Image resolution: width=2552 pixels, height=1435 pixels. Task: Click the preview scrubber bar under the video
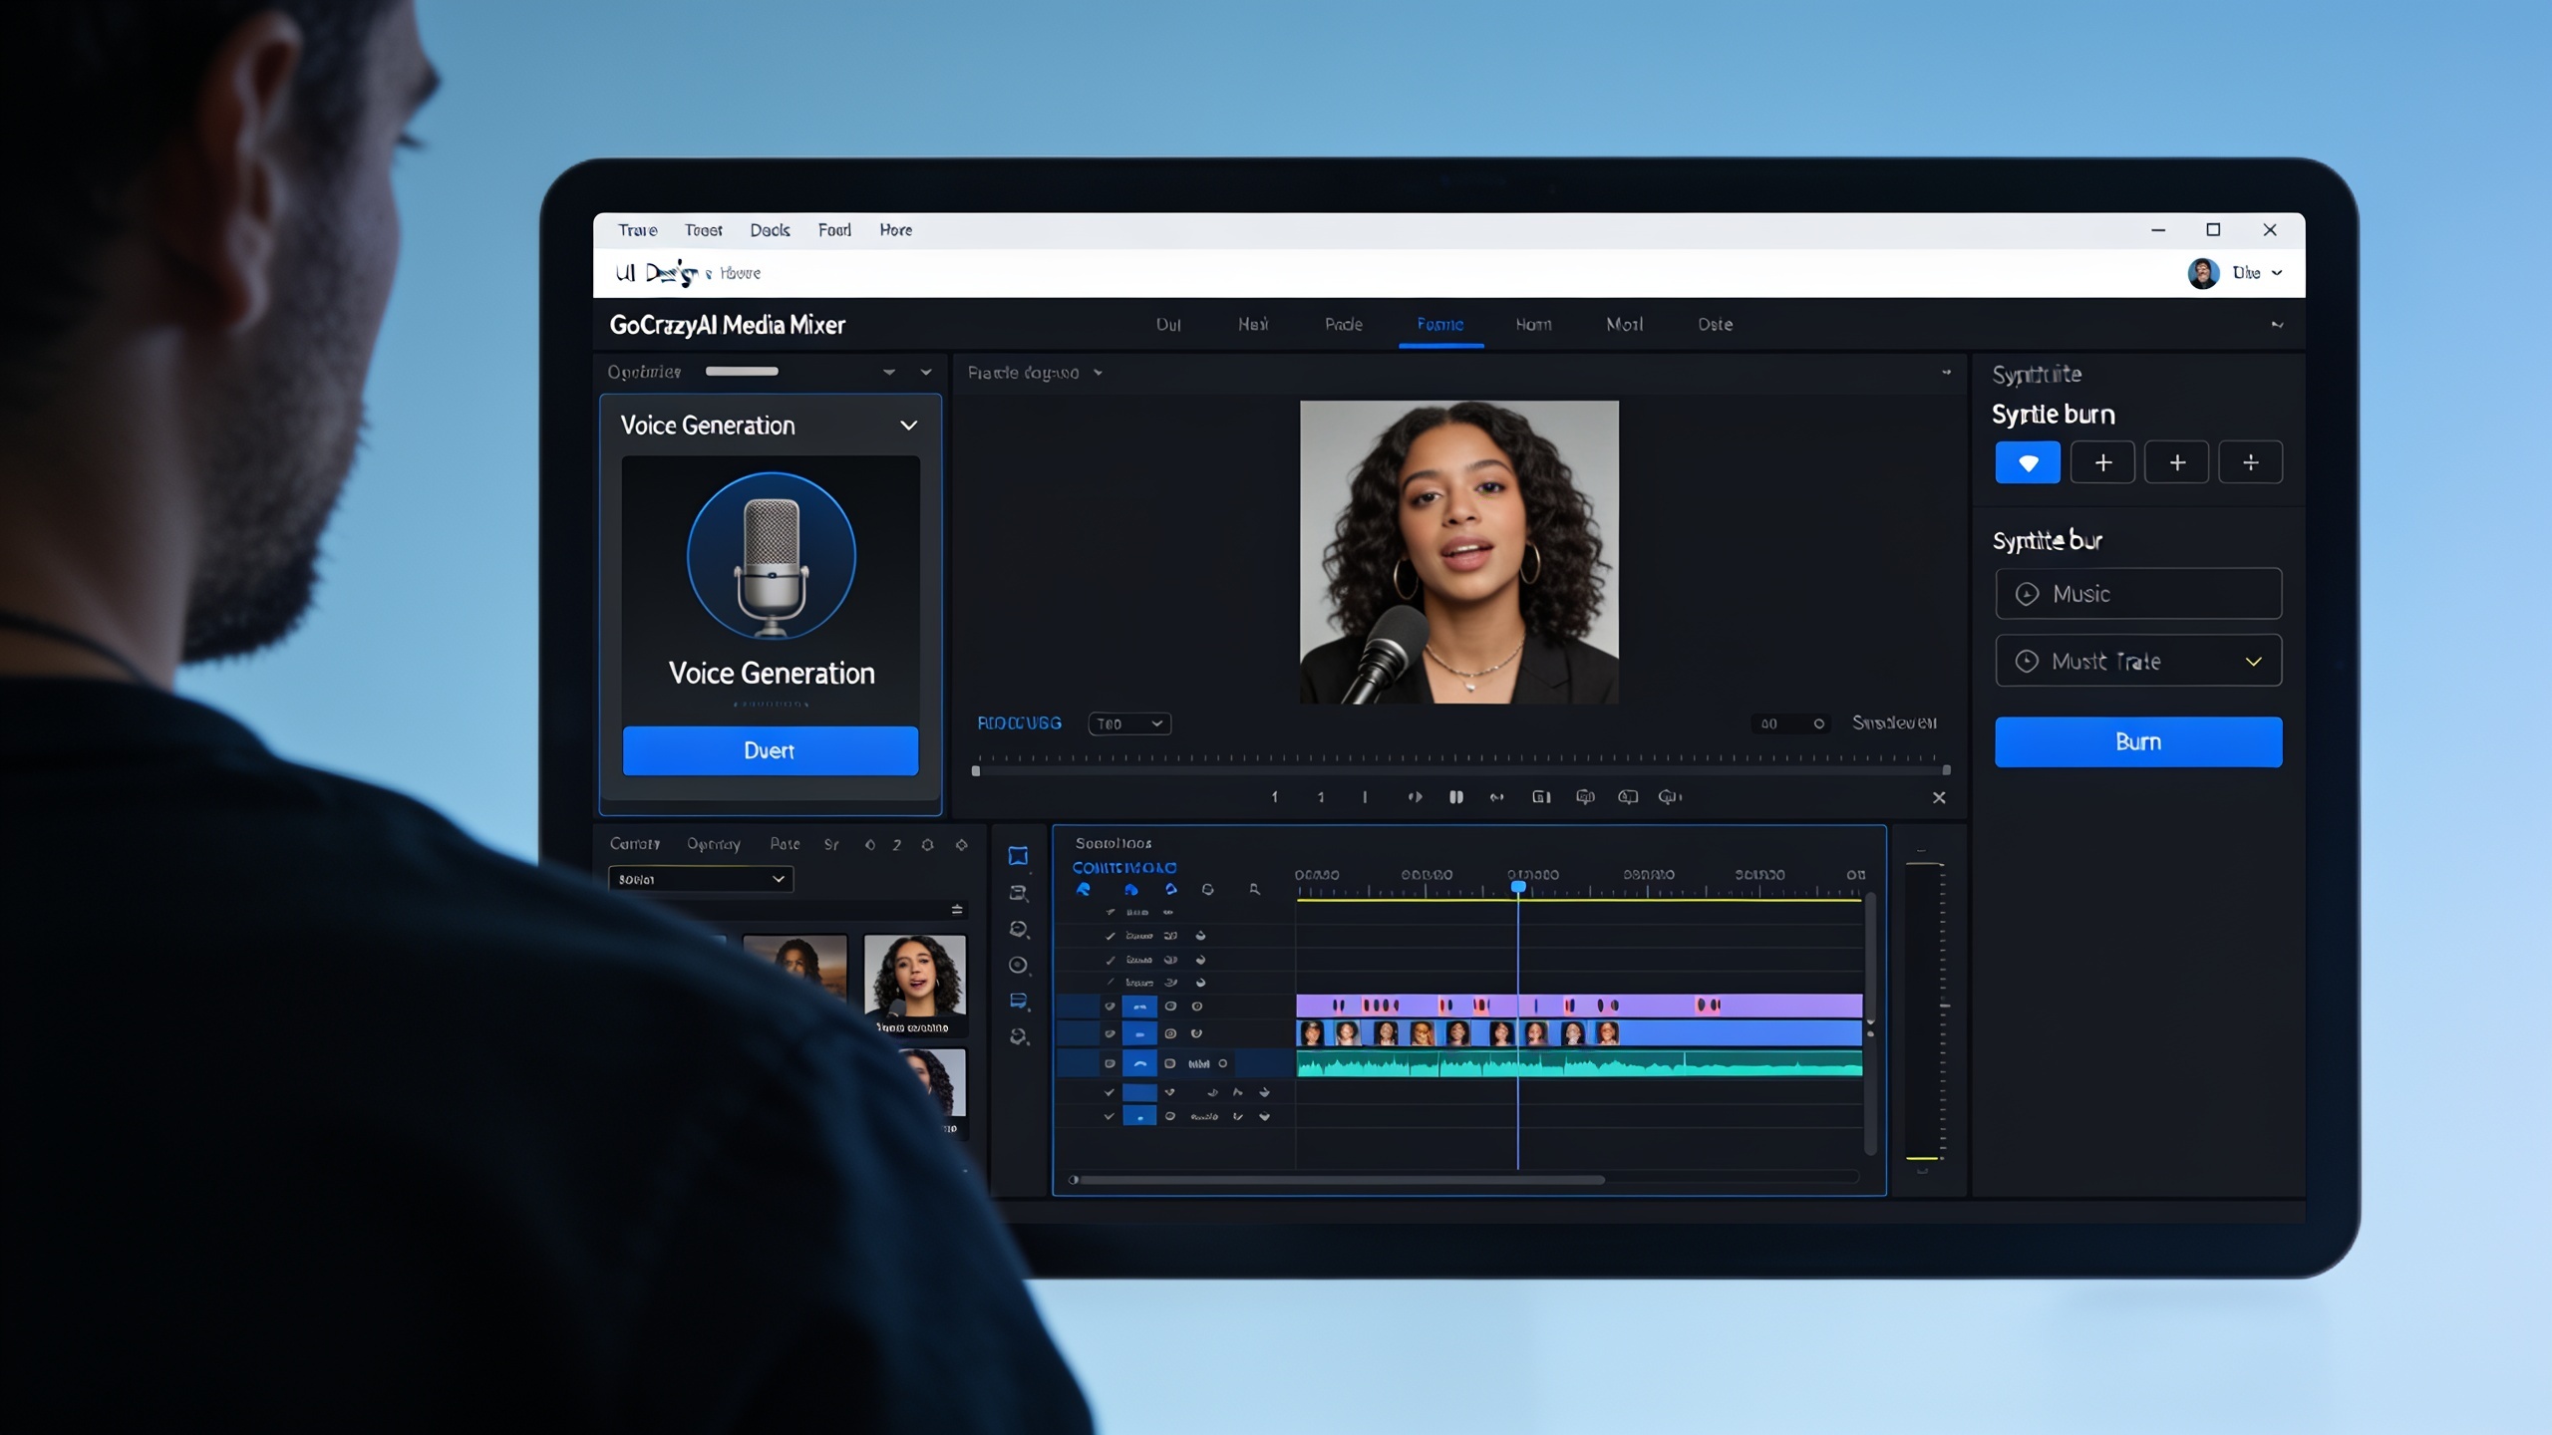point(1461,769)
